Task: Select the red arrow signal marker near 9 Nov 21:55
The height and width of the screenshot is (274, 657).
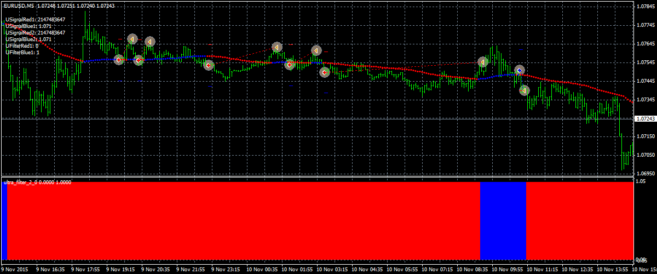Action: click(x=208, y=65)
